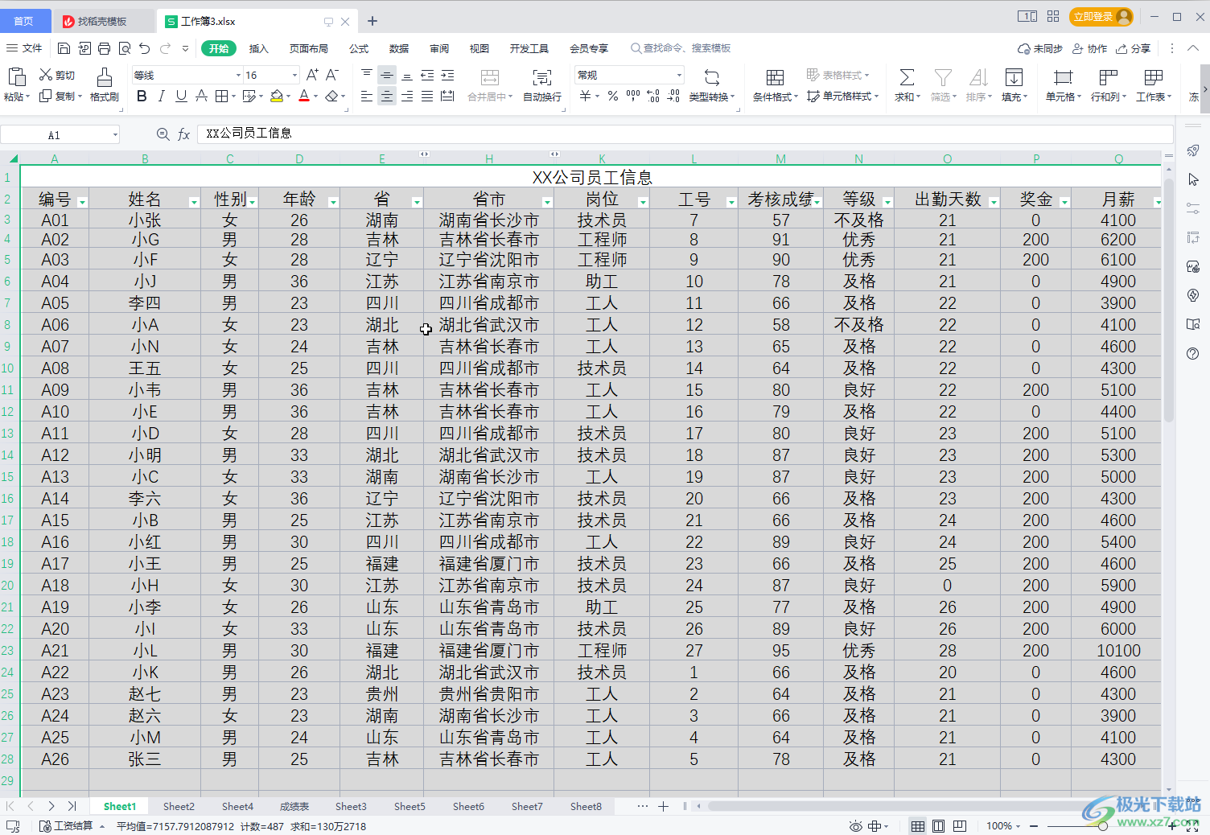This screenshot has height=835, width=1210.
Task: Decrease decimal places
Action: point(673,97)
